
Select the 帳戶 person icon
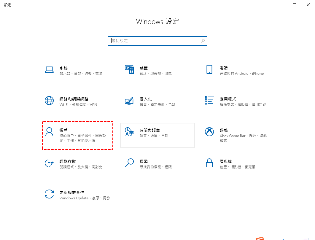pos(49,132)
